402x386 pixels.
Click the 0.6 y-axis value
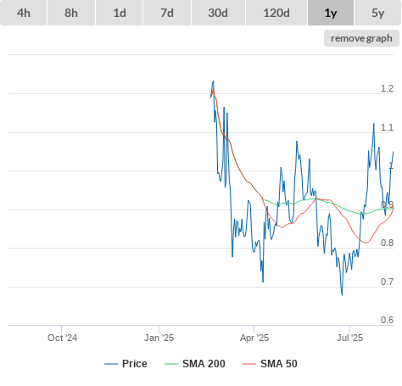[387, 320]
